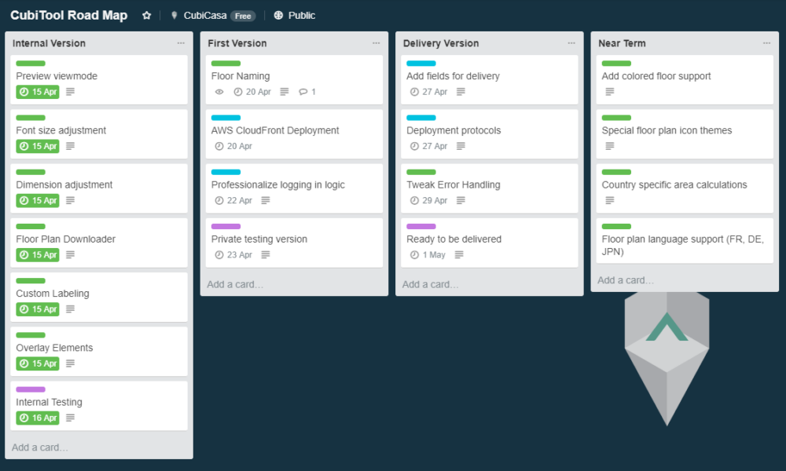
Task: Add a card to the First Version list
Action: pos(235,284)
